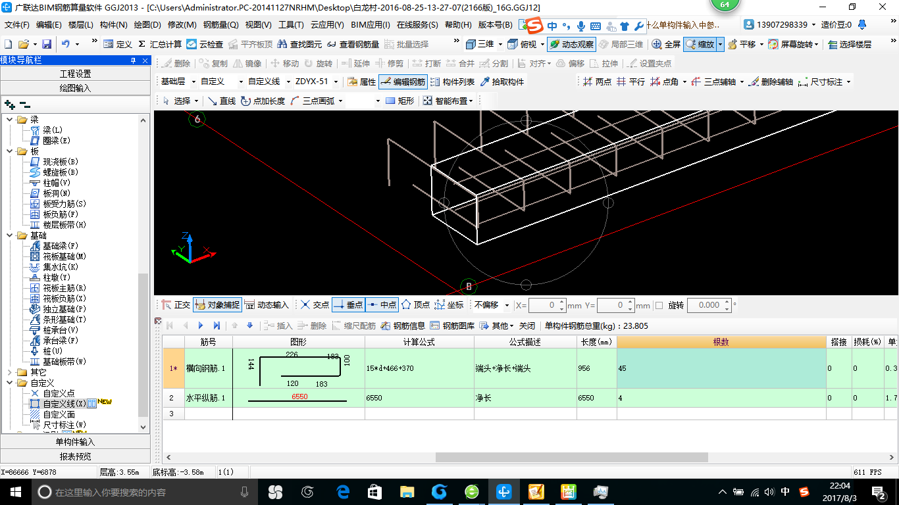This screenshot has height=505, width=899.
Task: Open 属性 properties panel
Action: [x=361, y=82]
